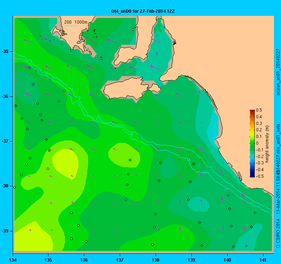
Task: Click latitude axis label '-39'
Action: pos(5,231)
